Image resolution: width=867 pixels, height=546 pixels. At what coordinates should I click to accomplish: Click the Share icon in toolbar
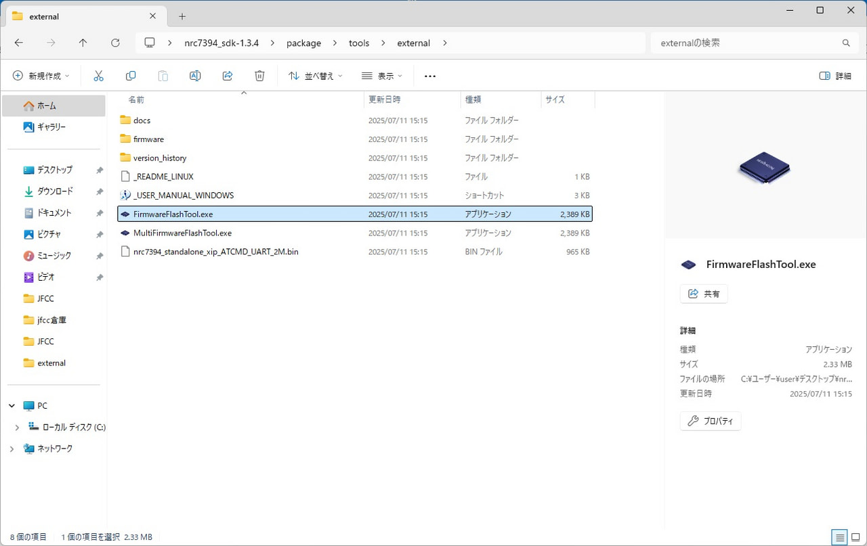[x=228, y=76]
